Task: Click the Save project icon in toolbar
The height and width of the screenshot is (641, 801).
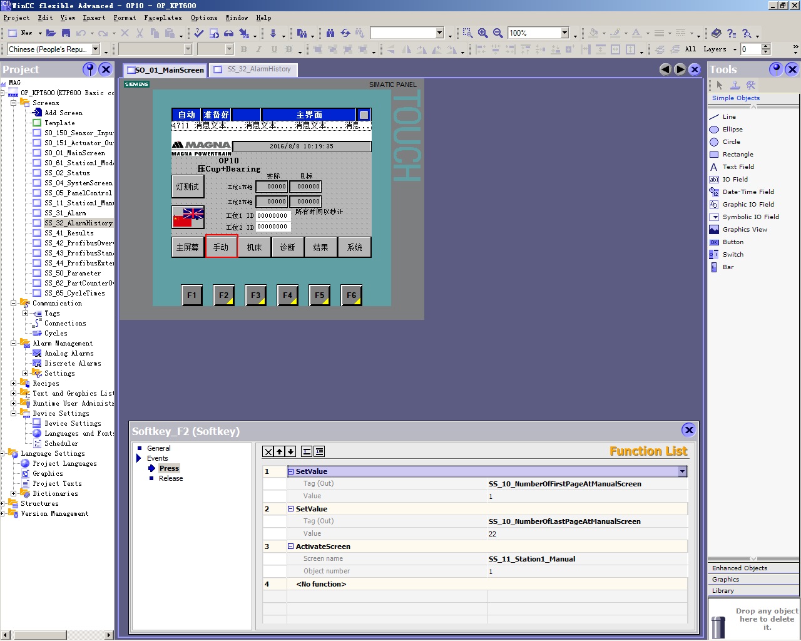Action: (x=65, y=33)
